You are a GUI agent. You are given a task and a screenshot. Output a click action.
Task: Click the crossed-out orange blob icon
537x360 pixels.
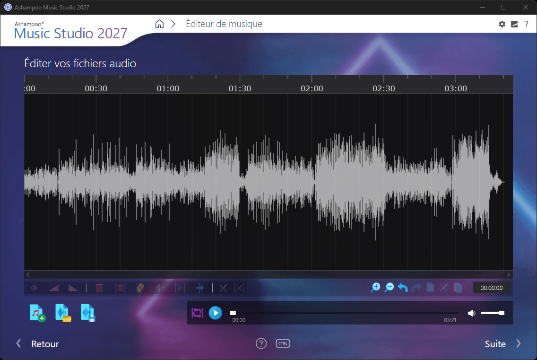(140, 288)
